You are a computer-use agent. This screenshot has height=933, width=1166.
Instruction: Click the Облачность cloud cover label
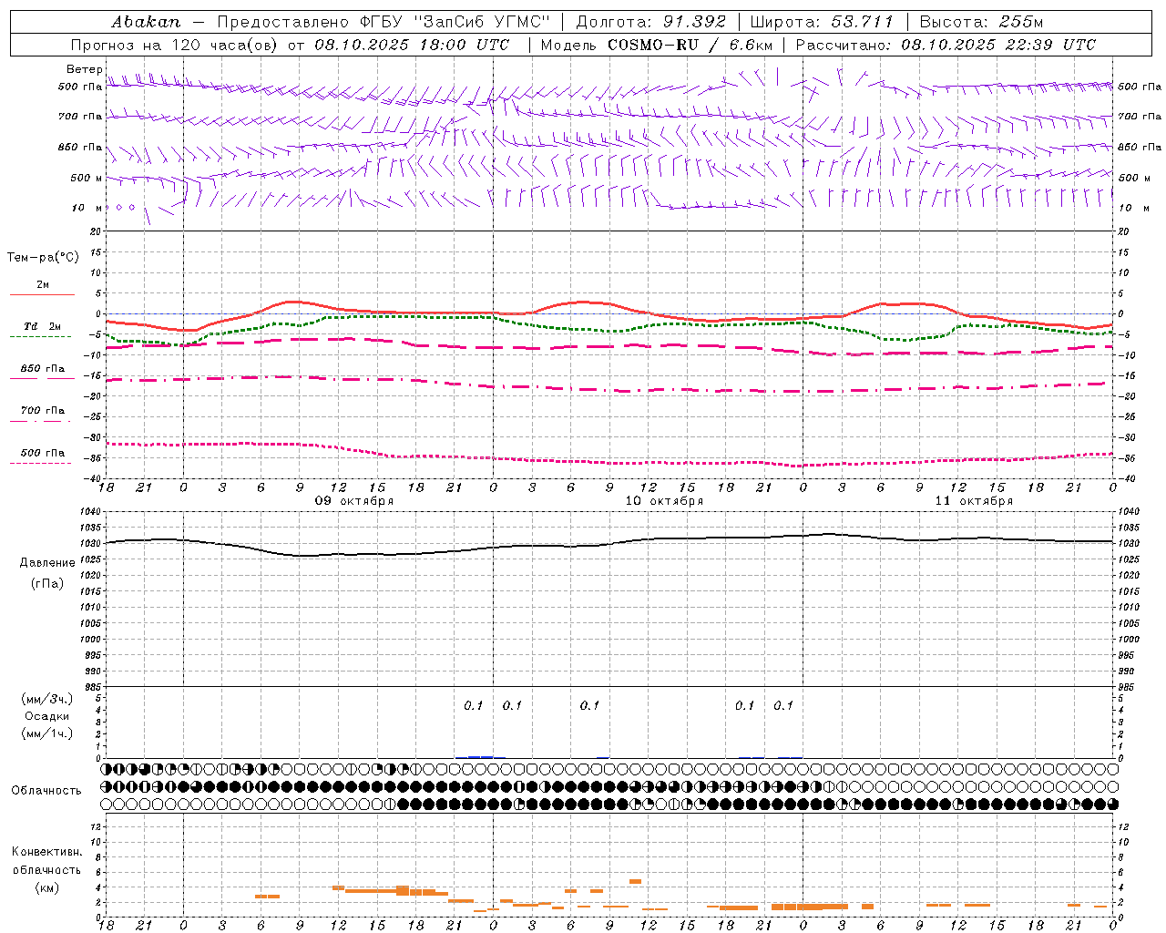pos(46,791)
